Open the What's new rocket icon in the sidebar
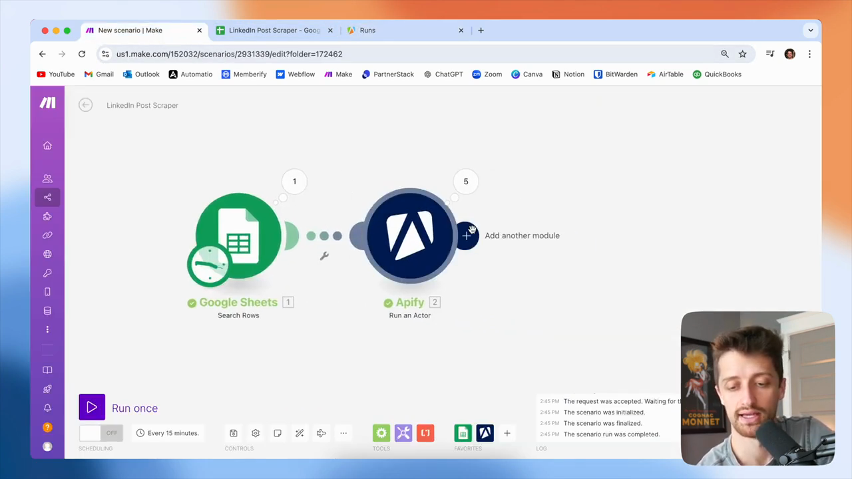The height and width of the screenshot is (479, 852). coord(47,389)
